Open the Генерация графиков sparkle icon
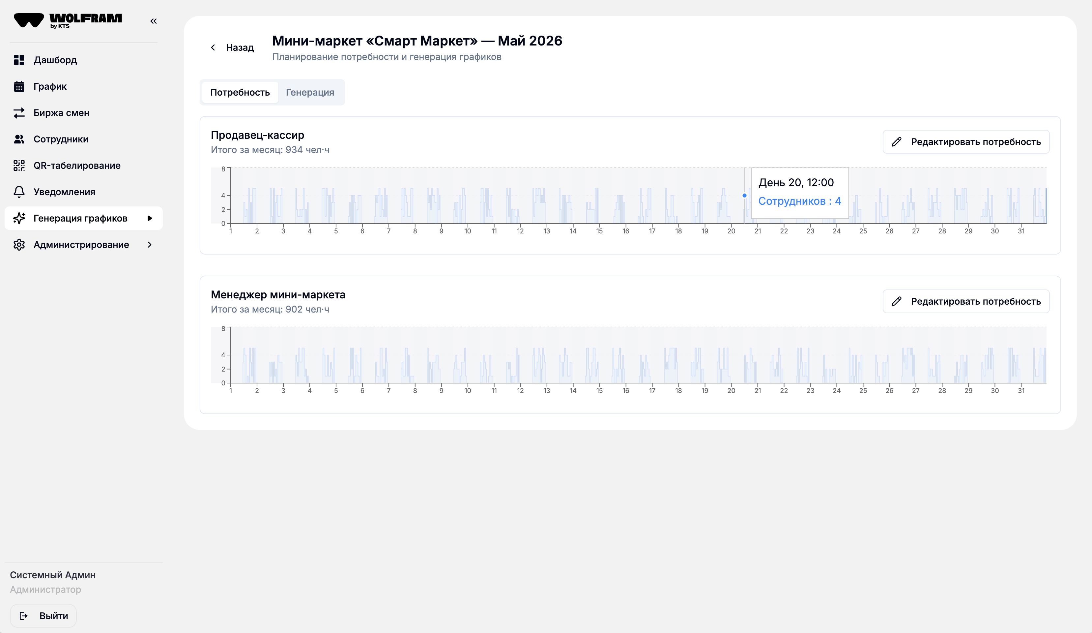 point(19,218)
